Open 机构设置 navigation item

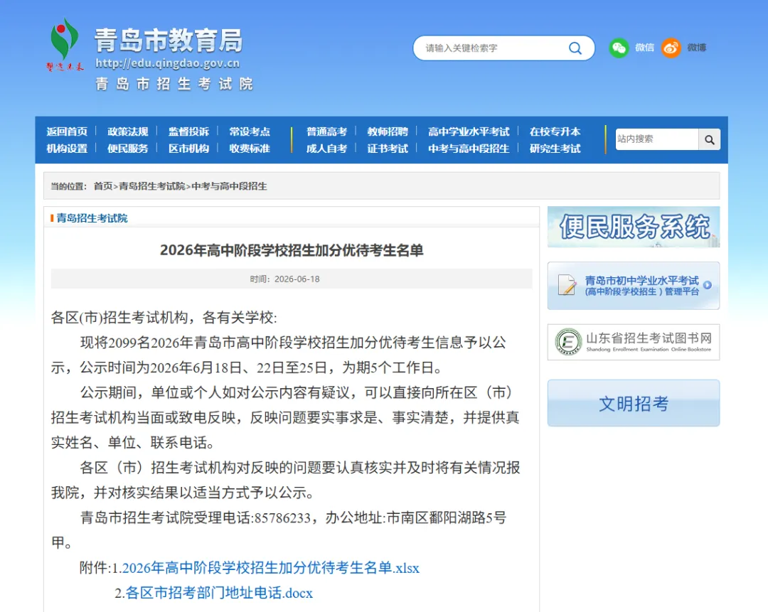[x=67, y=149]
